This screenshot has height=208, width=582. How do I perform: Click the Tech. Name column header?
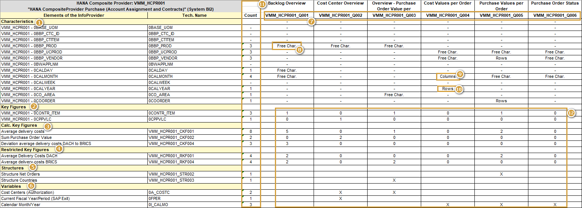[x=195, y=16]
